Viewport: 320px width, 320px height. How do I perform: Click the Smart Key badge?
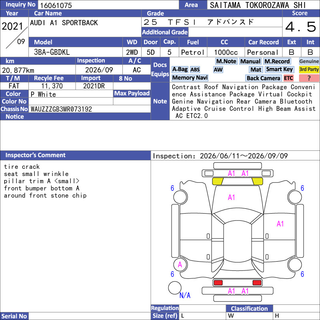coord(279,70)
